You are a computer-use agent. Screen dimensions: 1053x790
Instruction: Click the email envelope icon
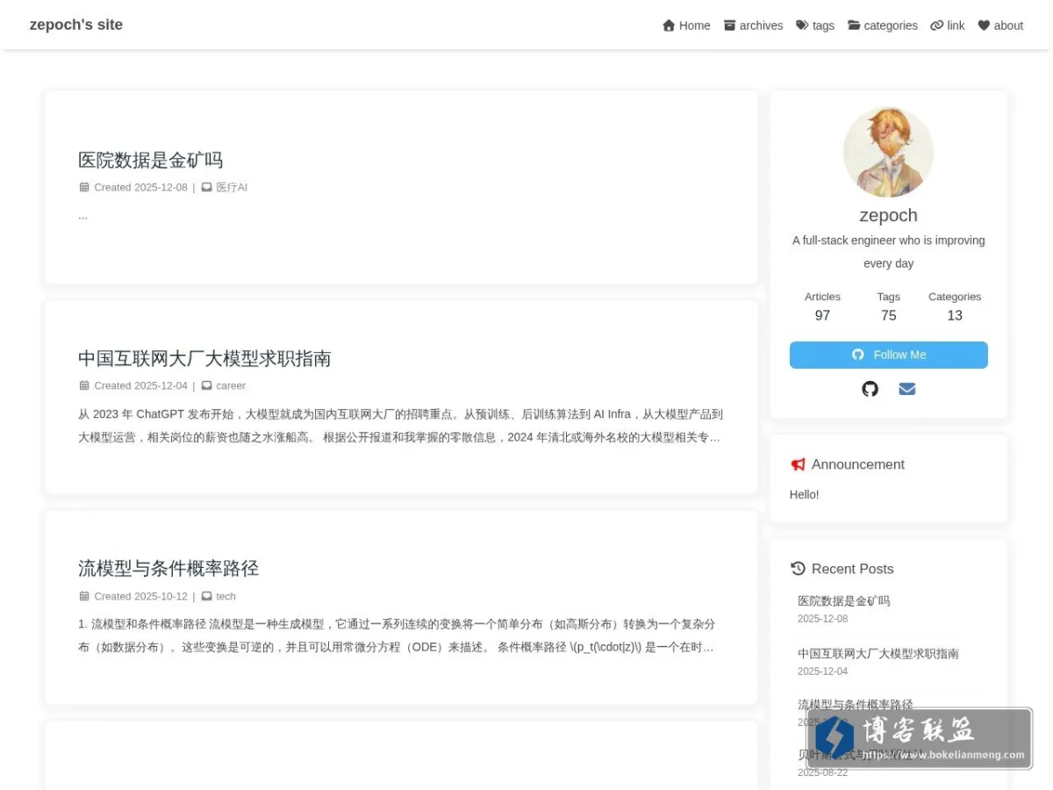pyautogui.click(x=907, y=389)
